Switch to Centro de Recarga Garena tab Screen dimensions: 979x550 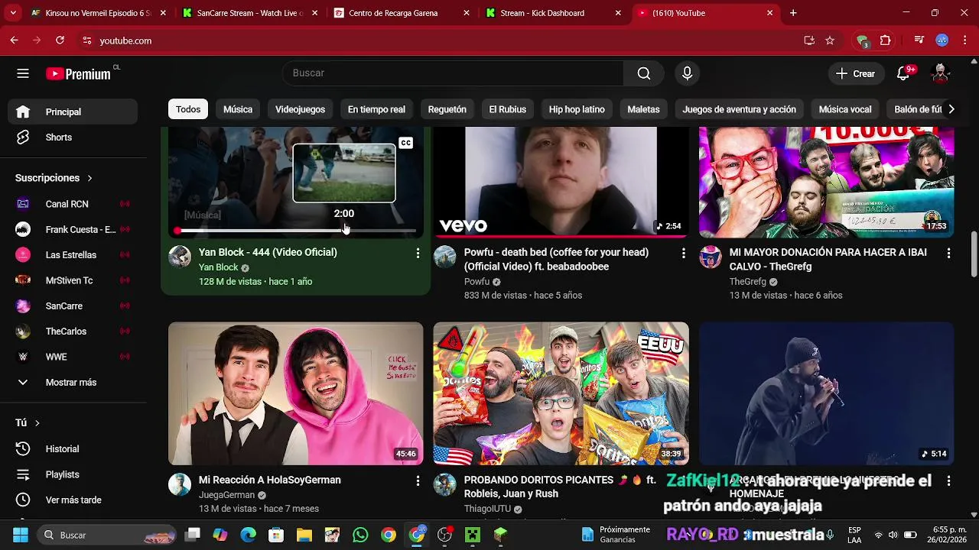pyautogui.click(x=402, y=13)
